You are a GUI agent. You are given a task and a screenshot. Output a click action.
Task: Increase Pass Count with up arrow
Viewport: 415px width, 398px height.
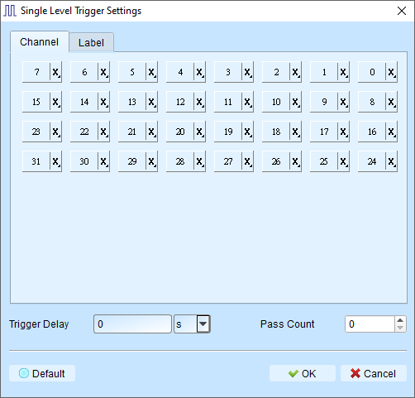pyautogui.click(x=400, y=320)
